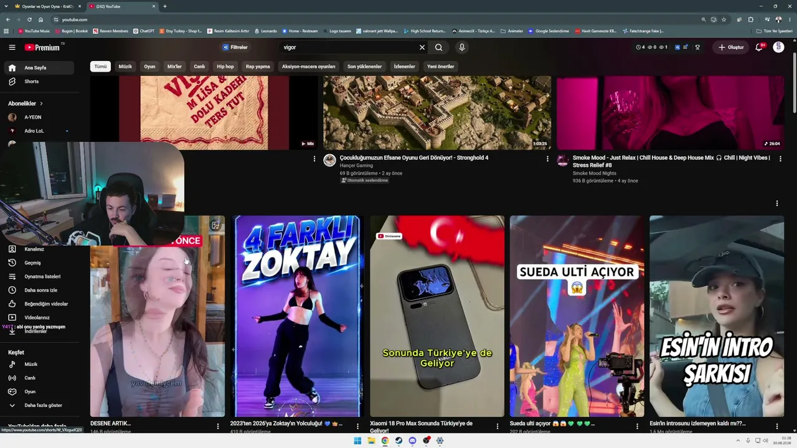Start voice search with microphone
Viewport: 797px width, 448px height.
pos(461,47)
